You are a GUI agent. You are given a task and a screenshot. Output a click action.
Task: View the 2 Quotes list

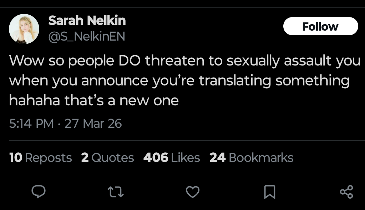(107, 157)
